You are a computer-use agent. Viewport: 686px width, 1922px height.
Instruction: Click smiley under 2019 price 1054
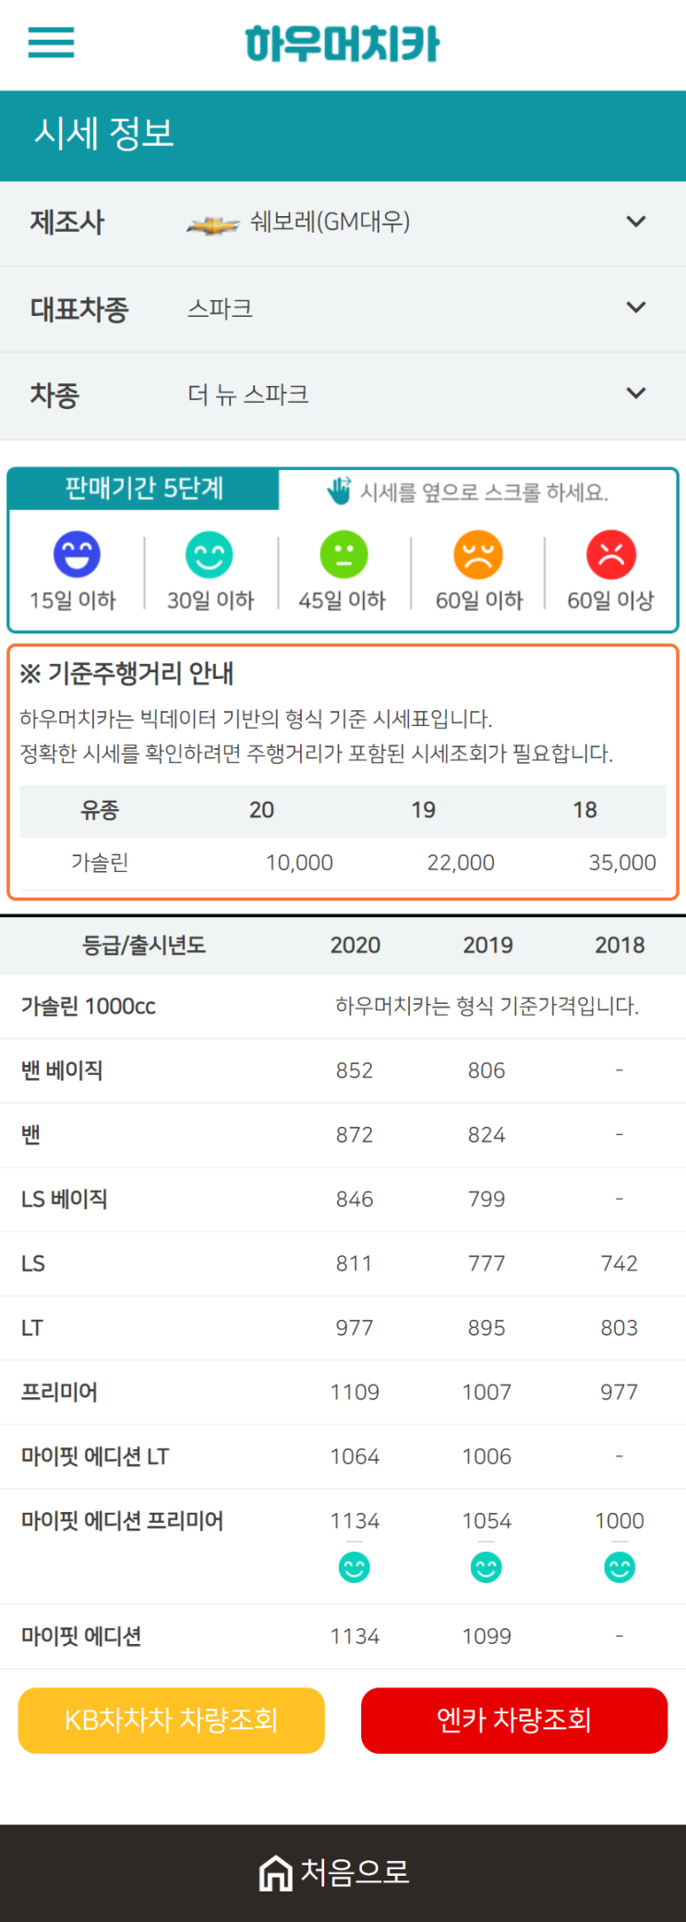pos(487,1567)
